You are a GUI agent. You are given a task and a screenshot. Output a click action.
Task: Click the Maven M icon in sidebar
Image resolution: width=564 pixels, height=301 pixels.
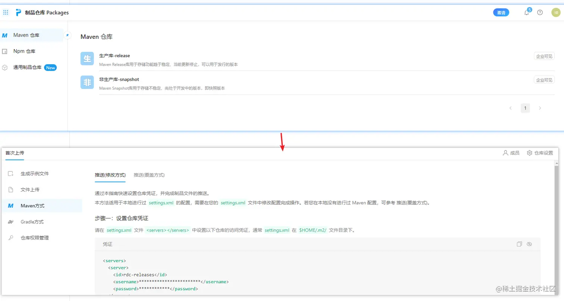[x=5, y=35]
